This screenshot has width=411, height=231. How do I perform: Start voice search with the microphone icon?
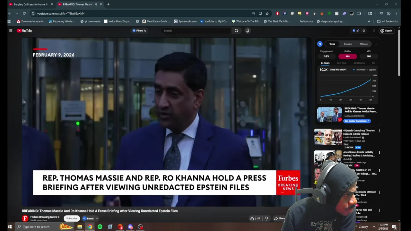click(x=248, y=31)
